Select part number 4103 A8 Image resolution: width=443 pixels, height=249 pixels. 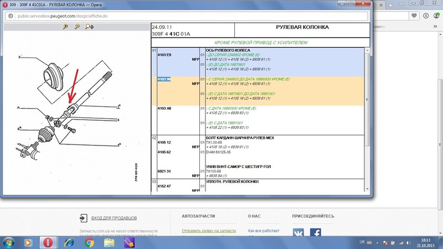[165, 108]
